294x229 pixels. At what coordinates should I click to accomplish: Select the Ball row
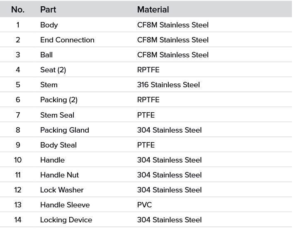(x=146, y=55)
